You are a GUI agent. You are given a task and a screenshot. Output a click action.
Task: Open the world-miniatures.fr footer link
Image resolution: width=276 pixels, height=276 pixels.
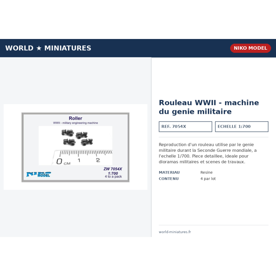(x=175, y=232)
